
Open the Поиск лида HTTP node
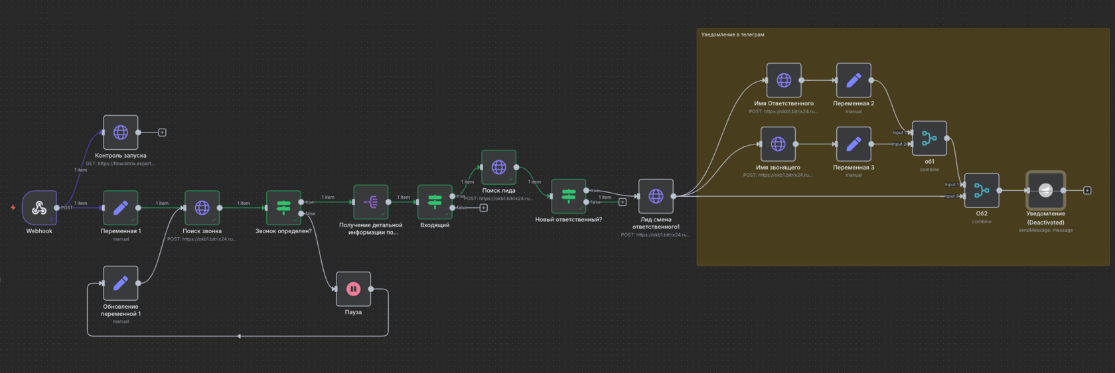(499, 168)
